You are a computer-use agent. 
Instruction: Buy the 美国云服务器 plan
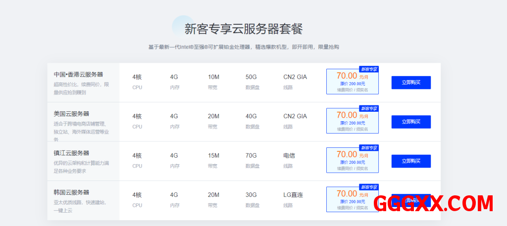tap(410, 122)
